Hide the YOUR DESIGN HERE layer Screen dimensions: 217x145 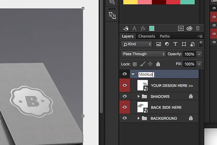125,85
